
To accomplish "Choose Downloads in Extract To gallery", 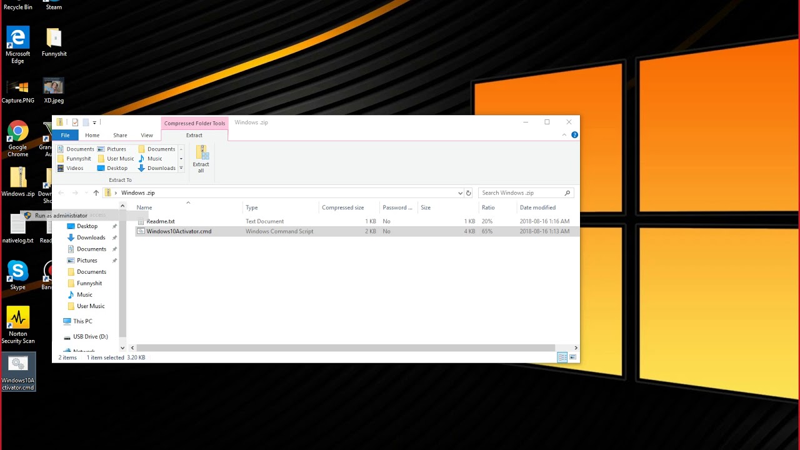I will pyautogui.click(x=157, y=168).
